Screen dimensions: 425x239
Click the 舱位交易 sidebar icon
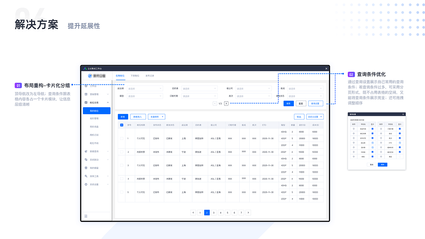click(86, 103)
